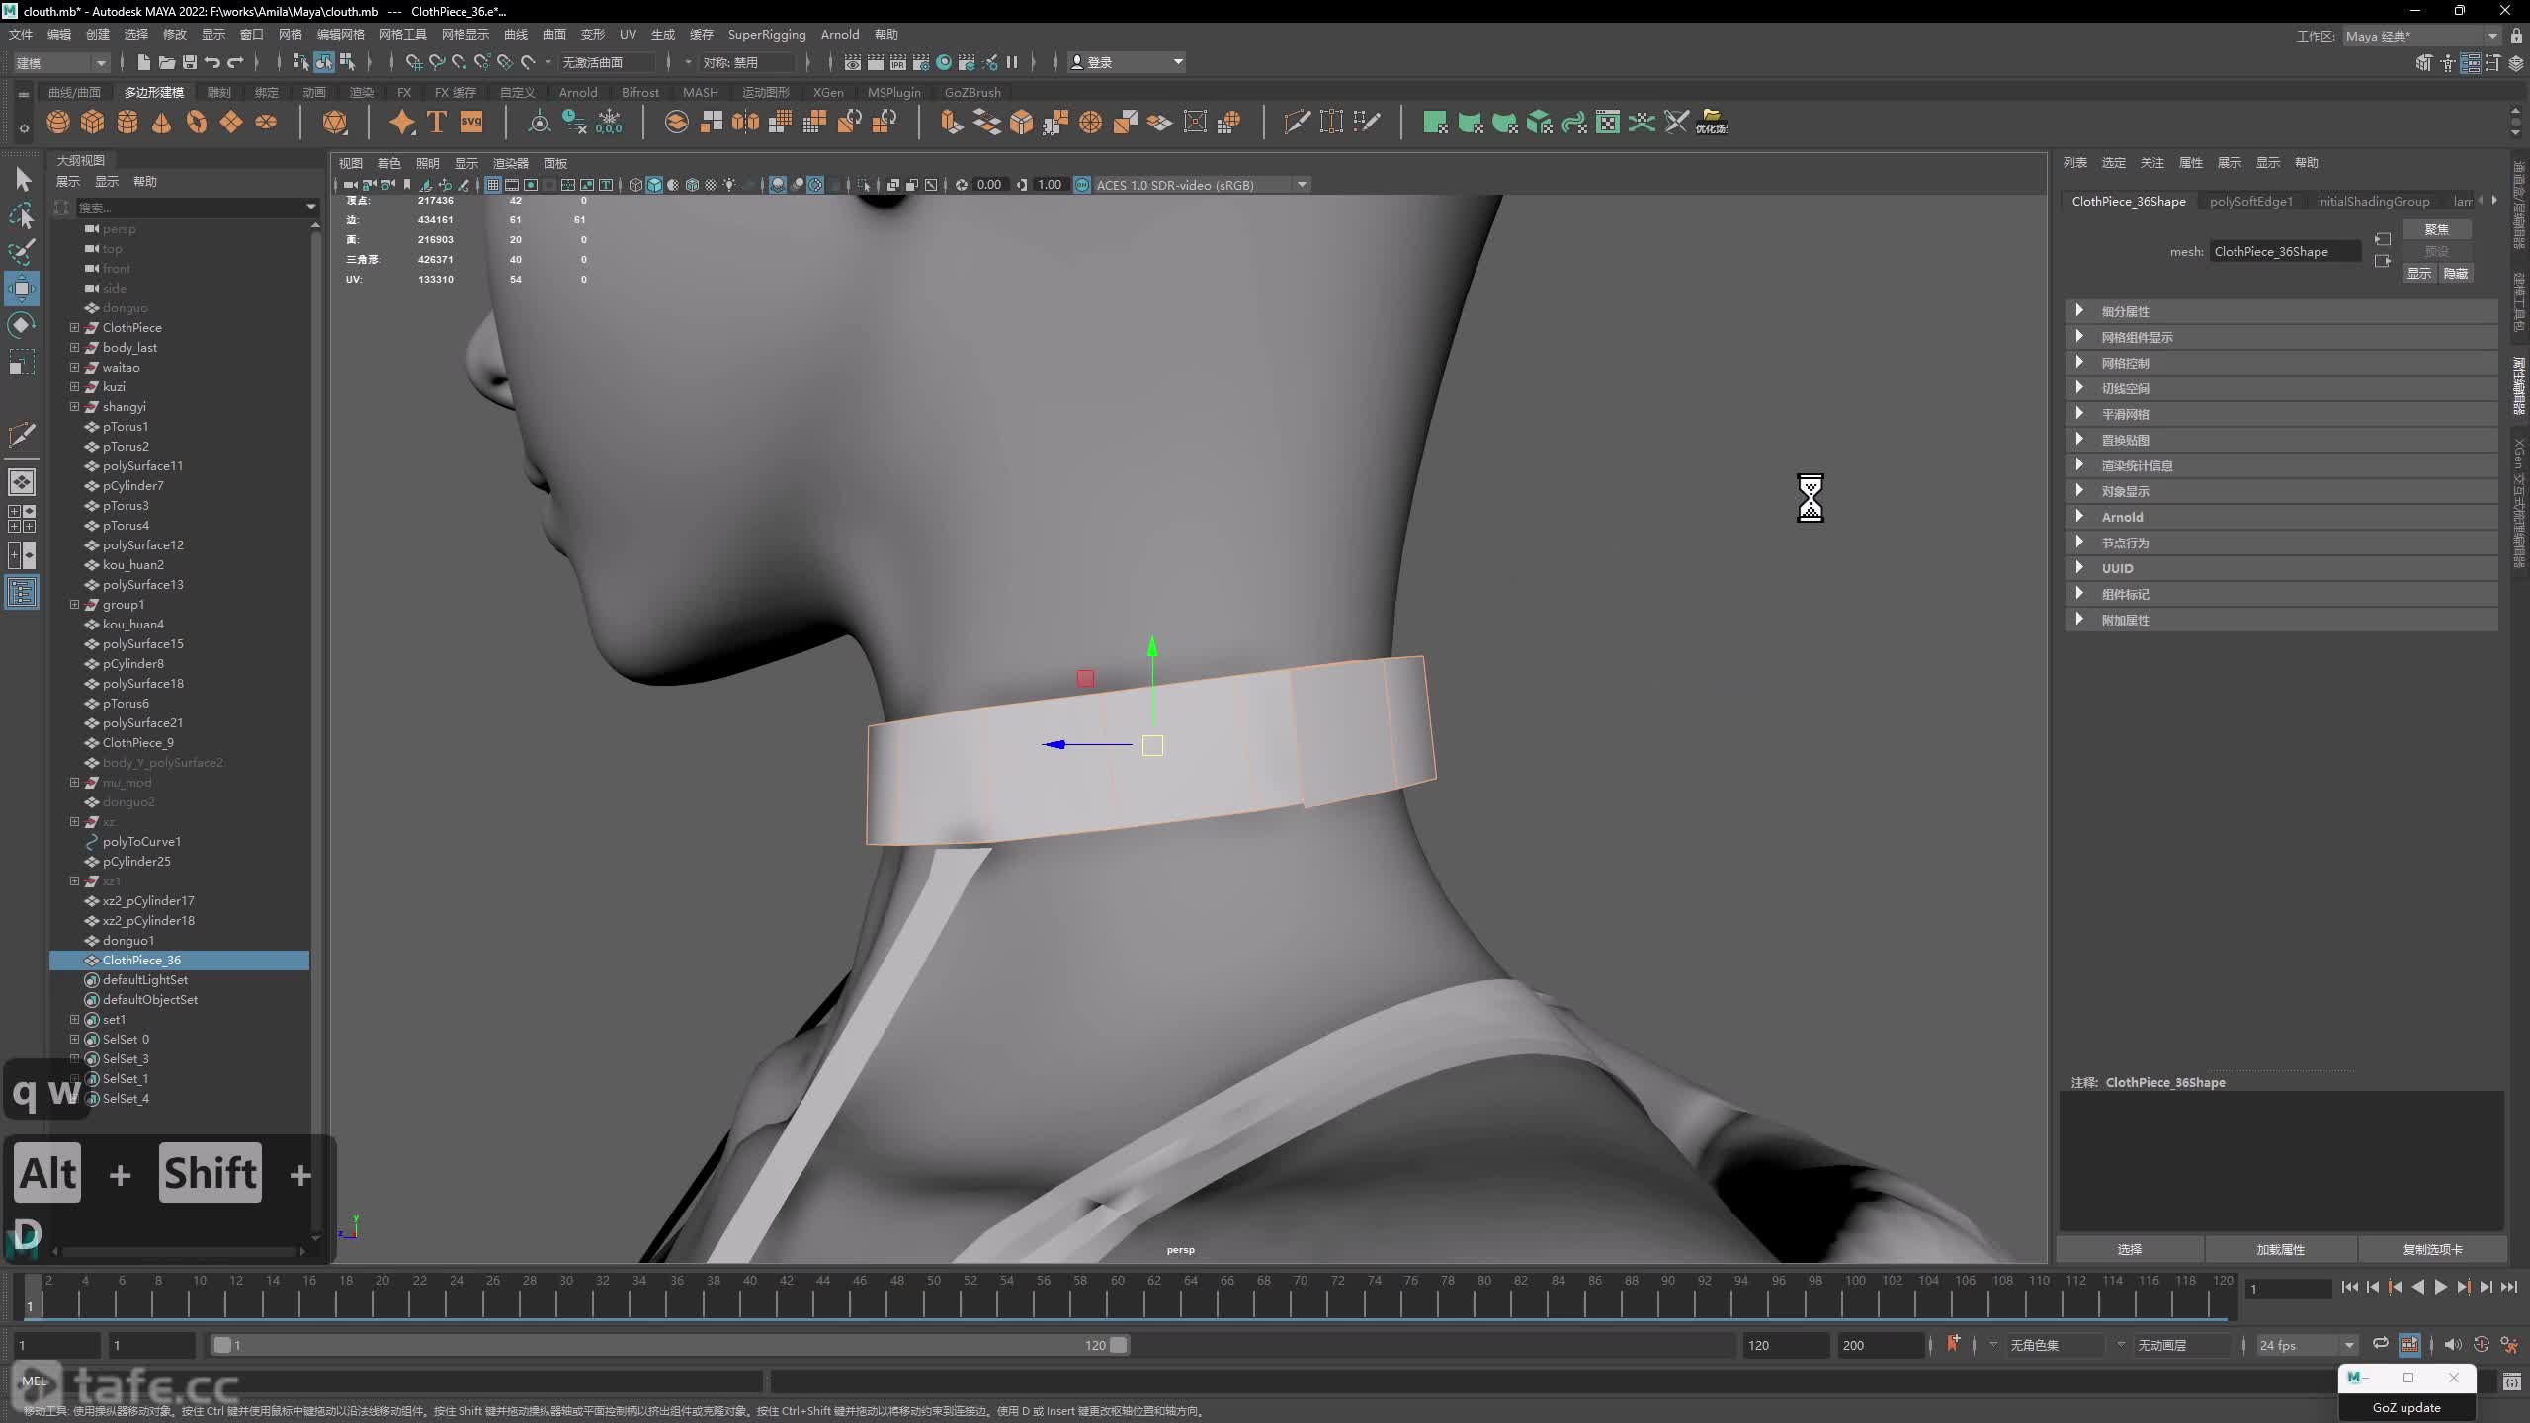Click the optimize scene folder shelf icon
Screen dimensions: 2530x1423
[x=1712, y=122]
